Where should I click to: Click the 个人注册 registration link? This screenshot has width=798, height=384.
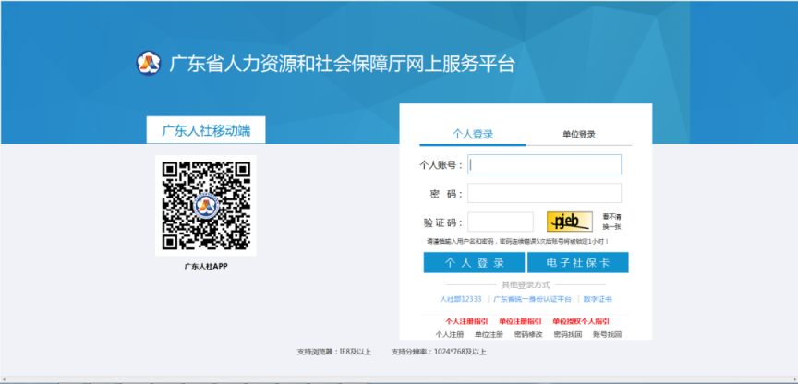(450, 333)
